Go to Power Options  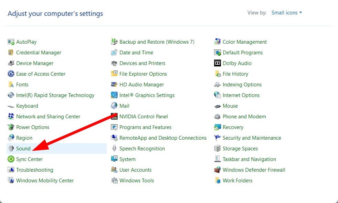point(33,127)
